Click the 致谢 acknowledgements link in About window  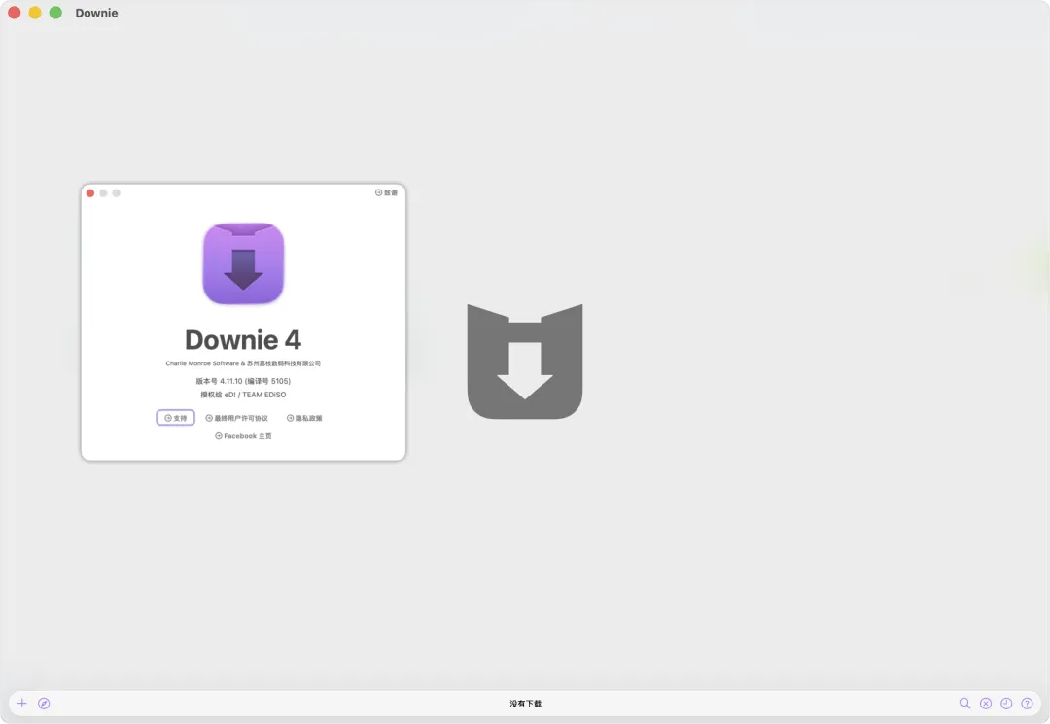[386, 192]
